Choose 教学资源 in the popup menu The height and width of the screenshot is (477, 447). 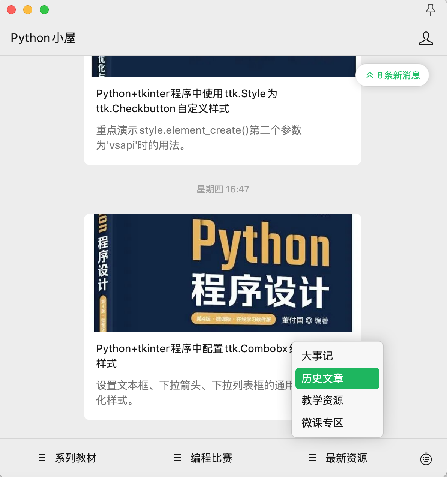coord(337,400)
